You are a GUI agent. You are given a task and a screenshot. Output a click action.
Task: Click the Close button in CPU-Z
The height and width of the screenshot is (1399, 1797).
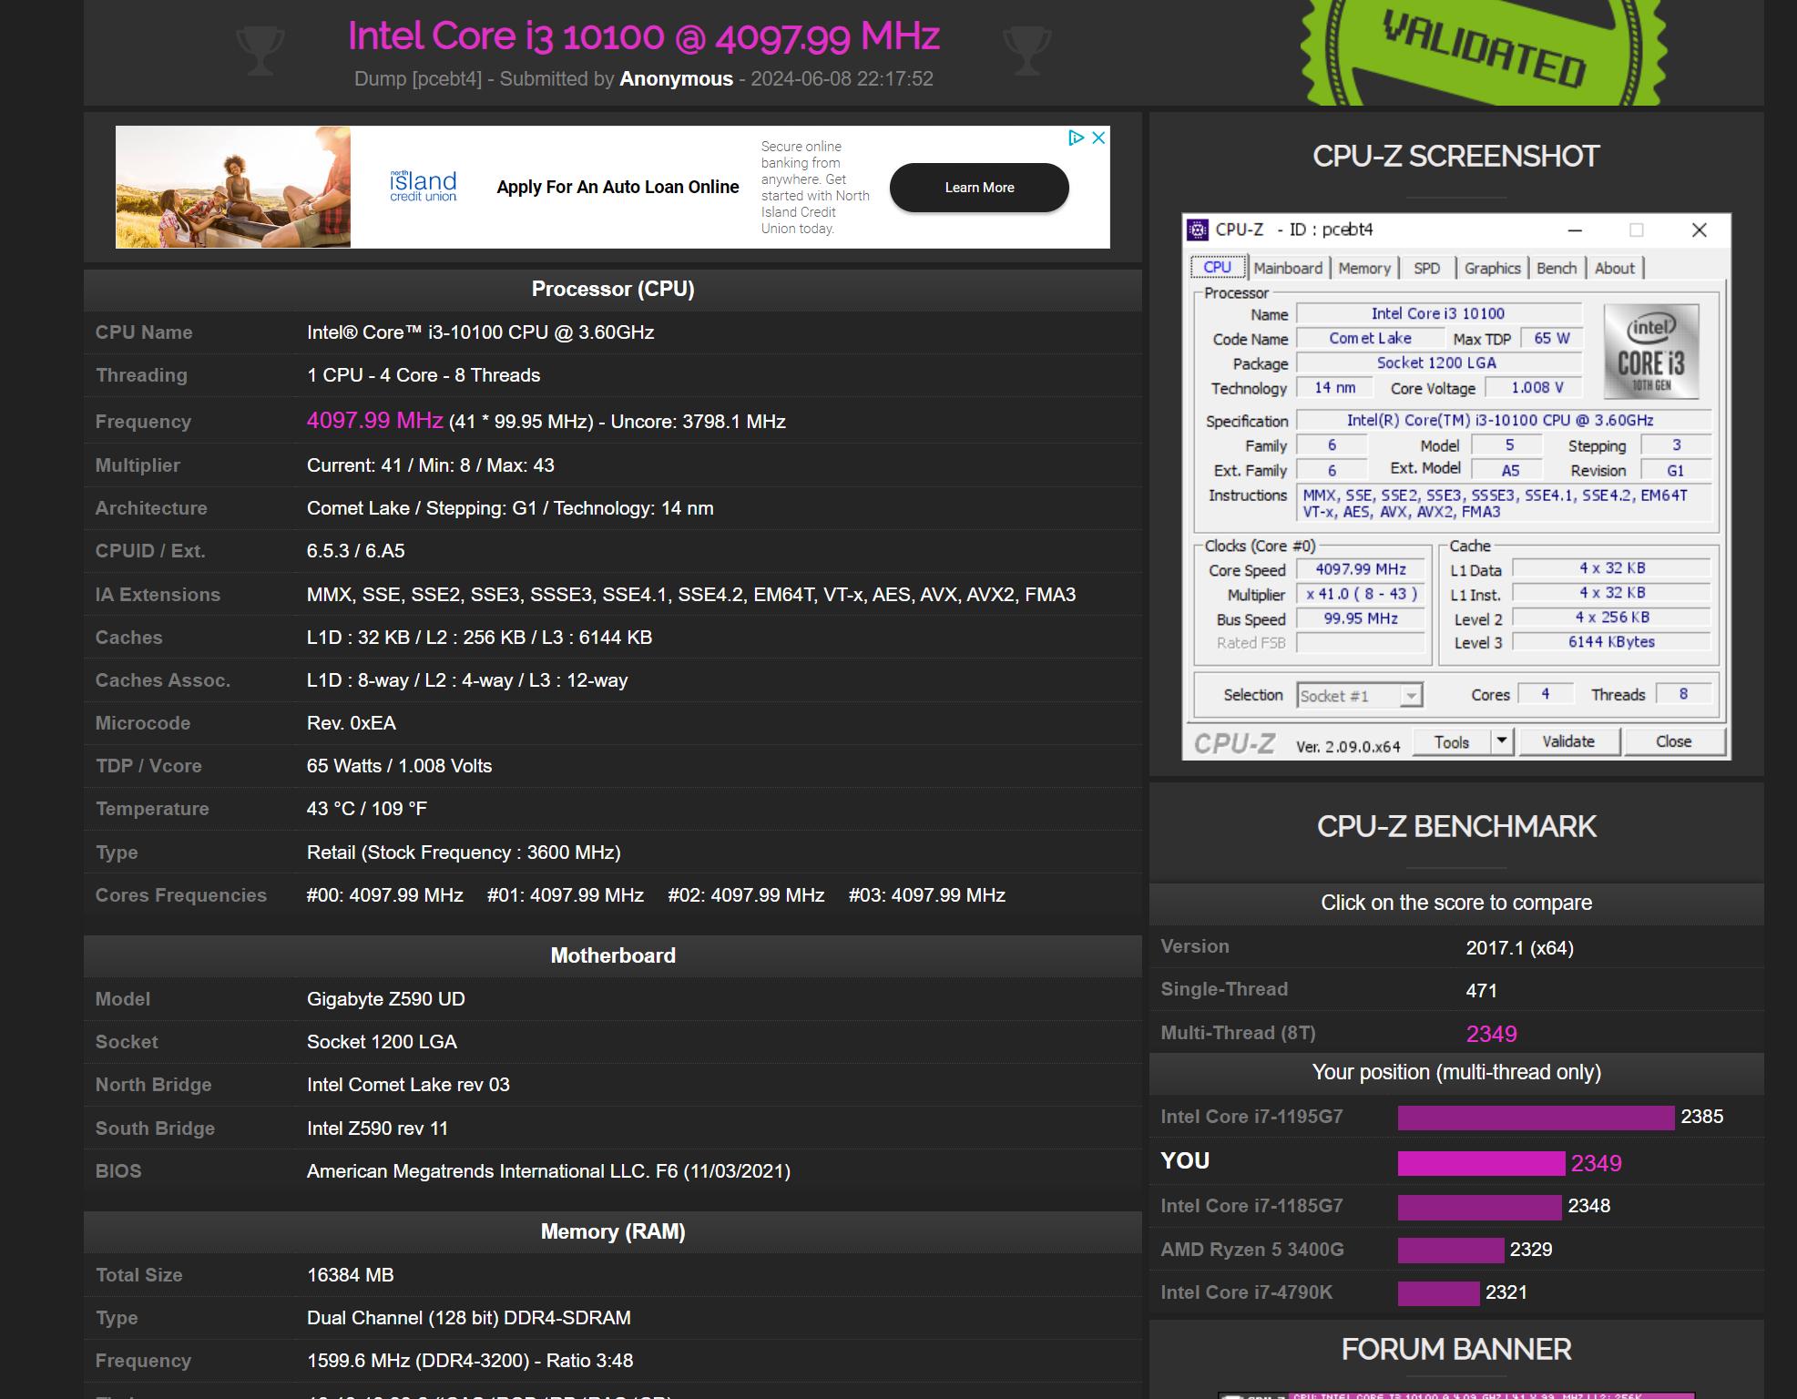pyautogui.click(x=1673, y=741)
